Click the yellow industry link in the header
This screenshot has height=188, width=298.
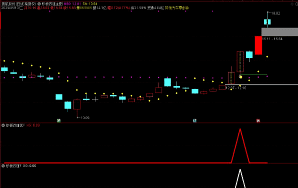[177, 8]
